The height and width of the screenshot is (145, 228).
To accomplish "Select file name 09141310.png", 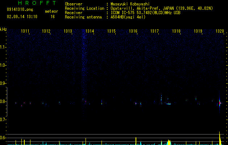I will click(x=20, y=9).
